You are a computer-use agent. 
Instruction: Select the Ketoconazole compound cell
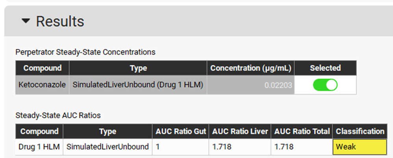tap(42, 85)
